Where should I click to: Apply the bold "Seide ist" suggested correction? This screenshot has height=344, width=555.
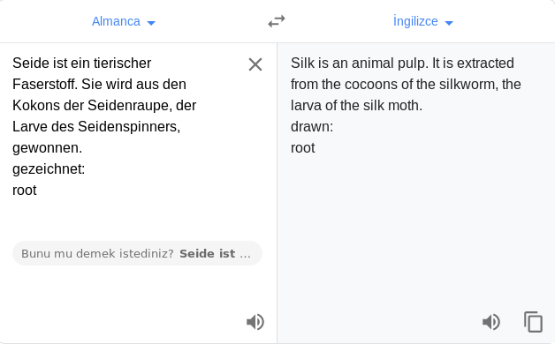208,253
